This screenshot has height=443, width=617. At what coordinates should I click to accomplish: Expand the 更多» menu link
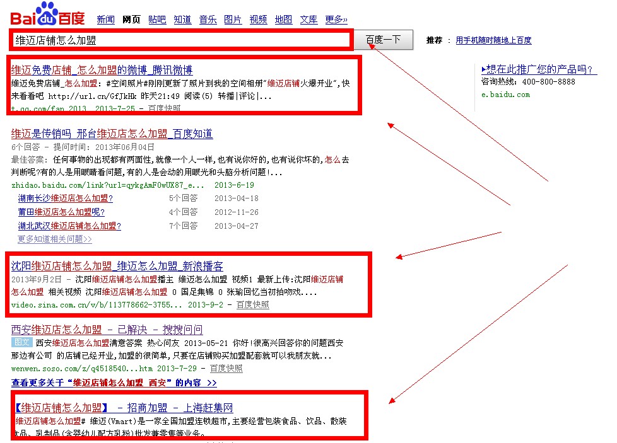(x=336, y=20)
